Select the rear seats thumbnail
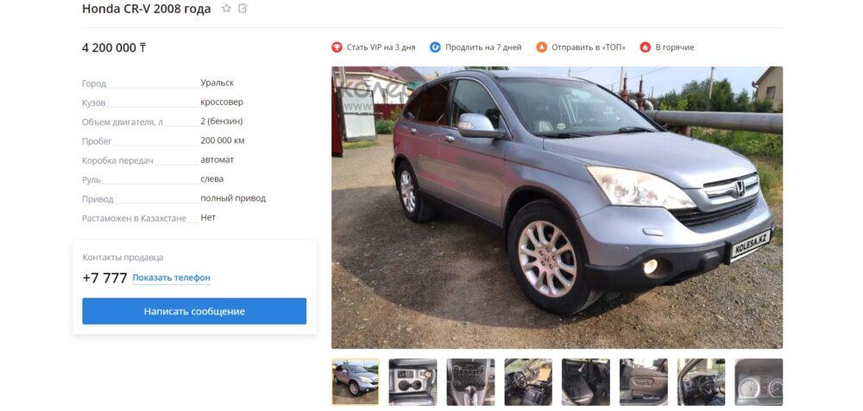This screenshot has height=411, width=863. coord(586,383)
